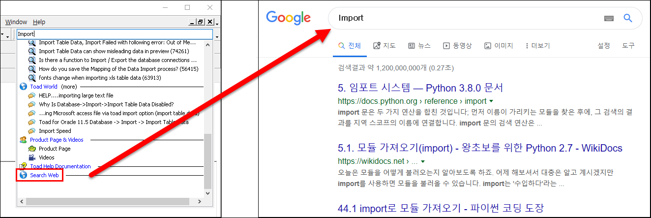
Task: Minimize the inner MDI window in Toad
Action: [192, 22]
